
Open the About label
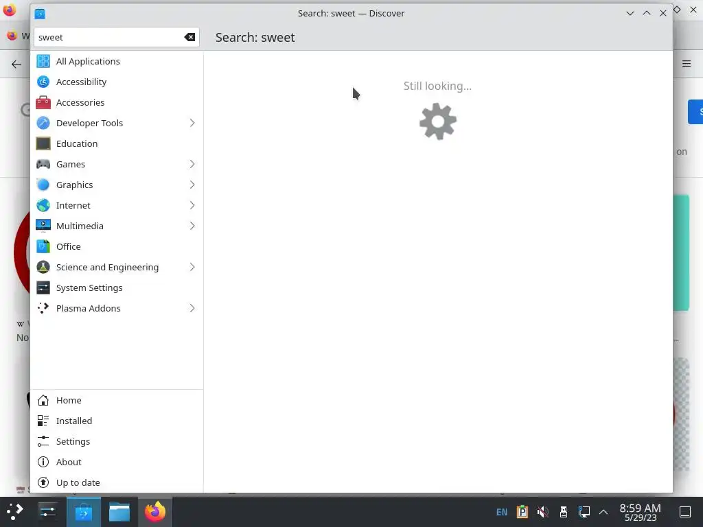coord(69,462)
